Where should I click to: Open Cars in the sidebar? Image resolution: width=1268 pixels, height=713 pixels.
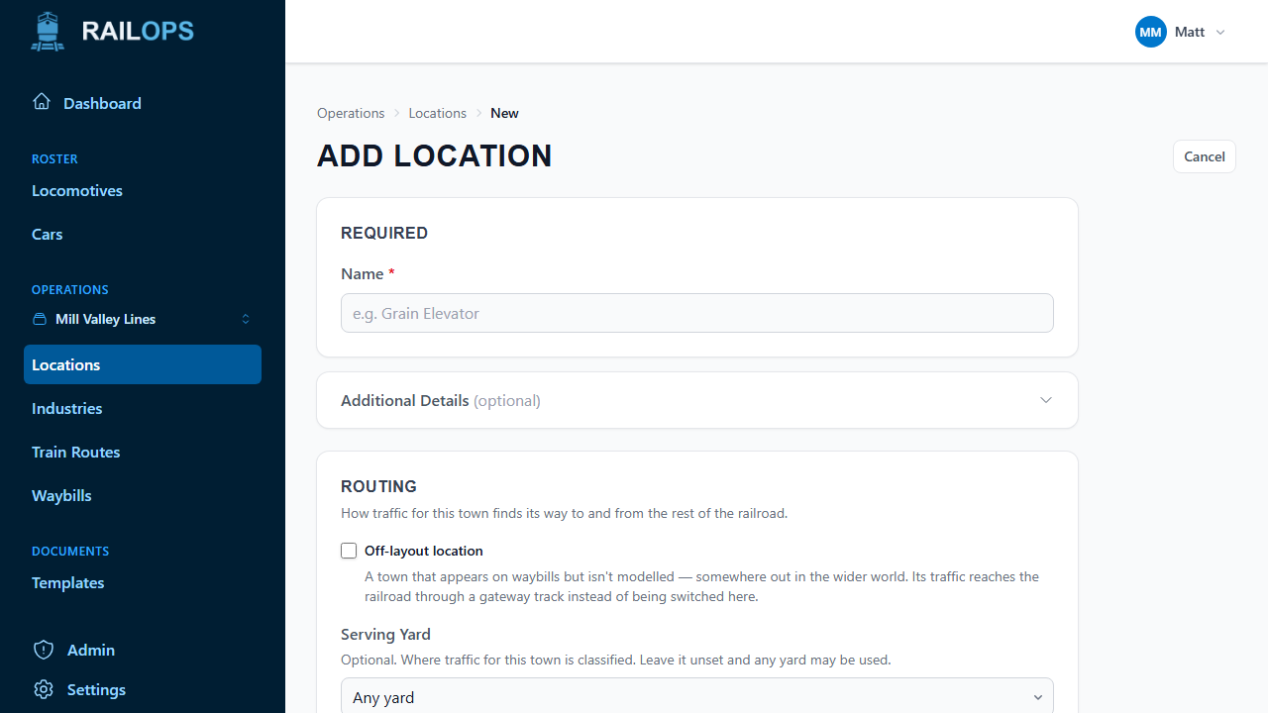pos(143,234)
